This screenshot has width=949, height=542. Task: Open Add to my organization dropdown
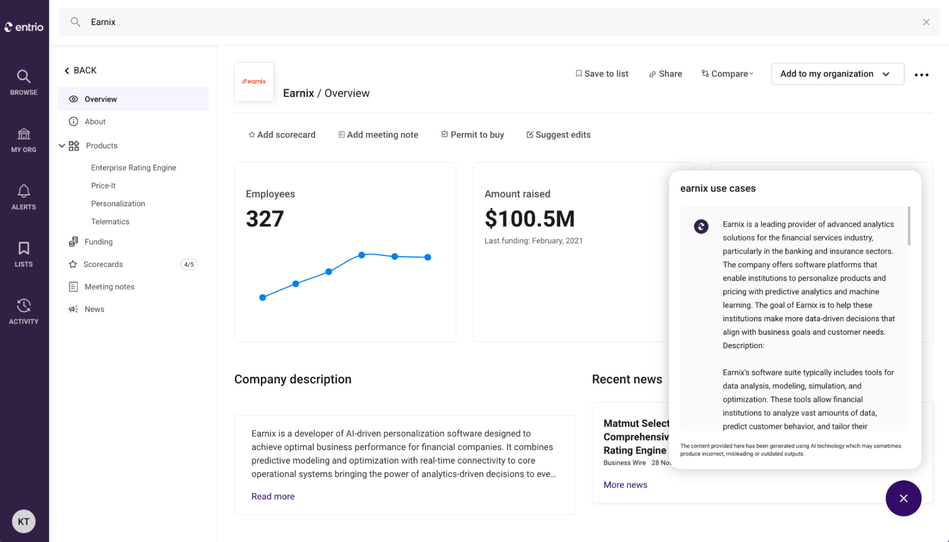click(x=837, y=74)
